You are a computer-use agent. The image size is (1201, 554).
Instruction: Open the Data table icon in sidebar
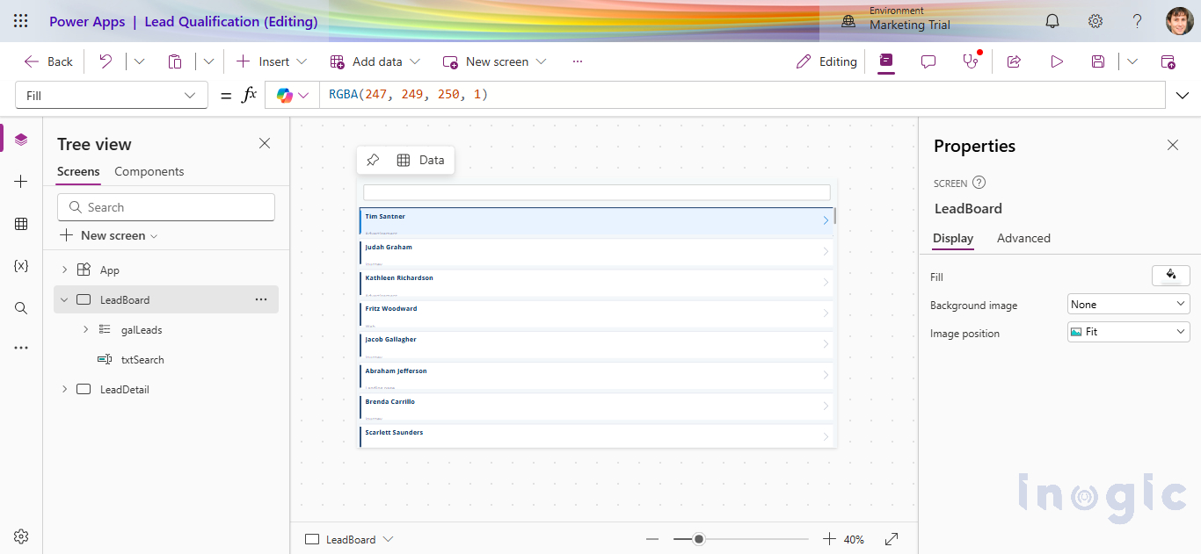coord(21,224)
